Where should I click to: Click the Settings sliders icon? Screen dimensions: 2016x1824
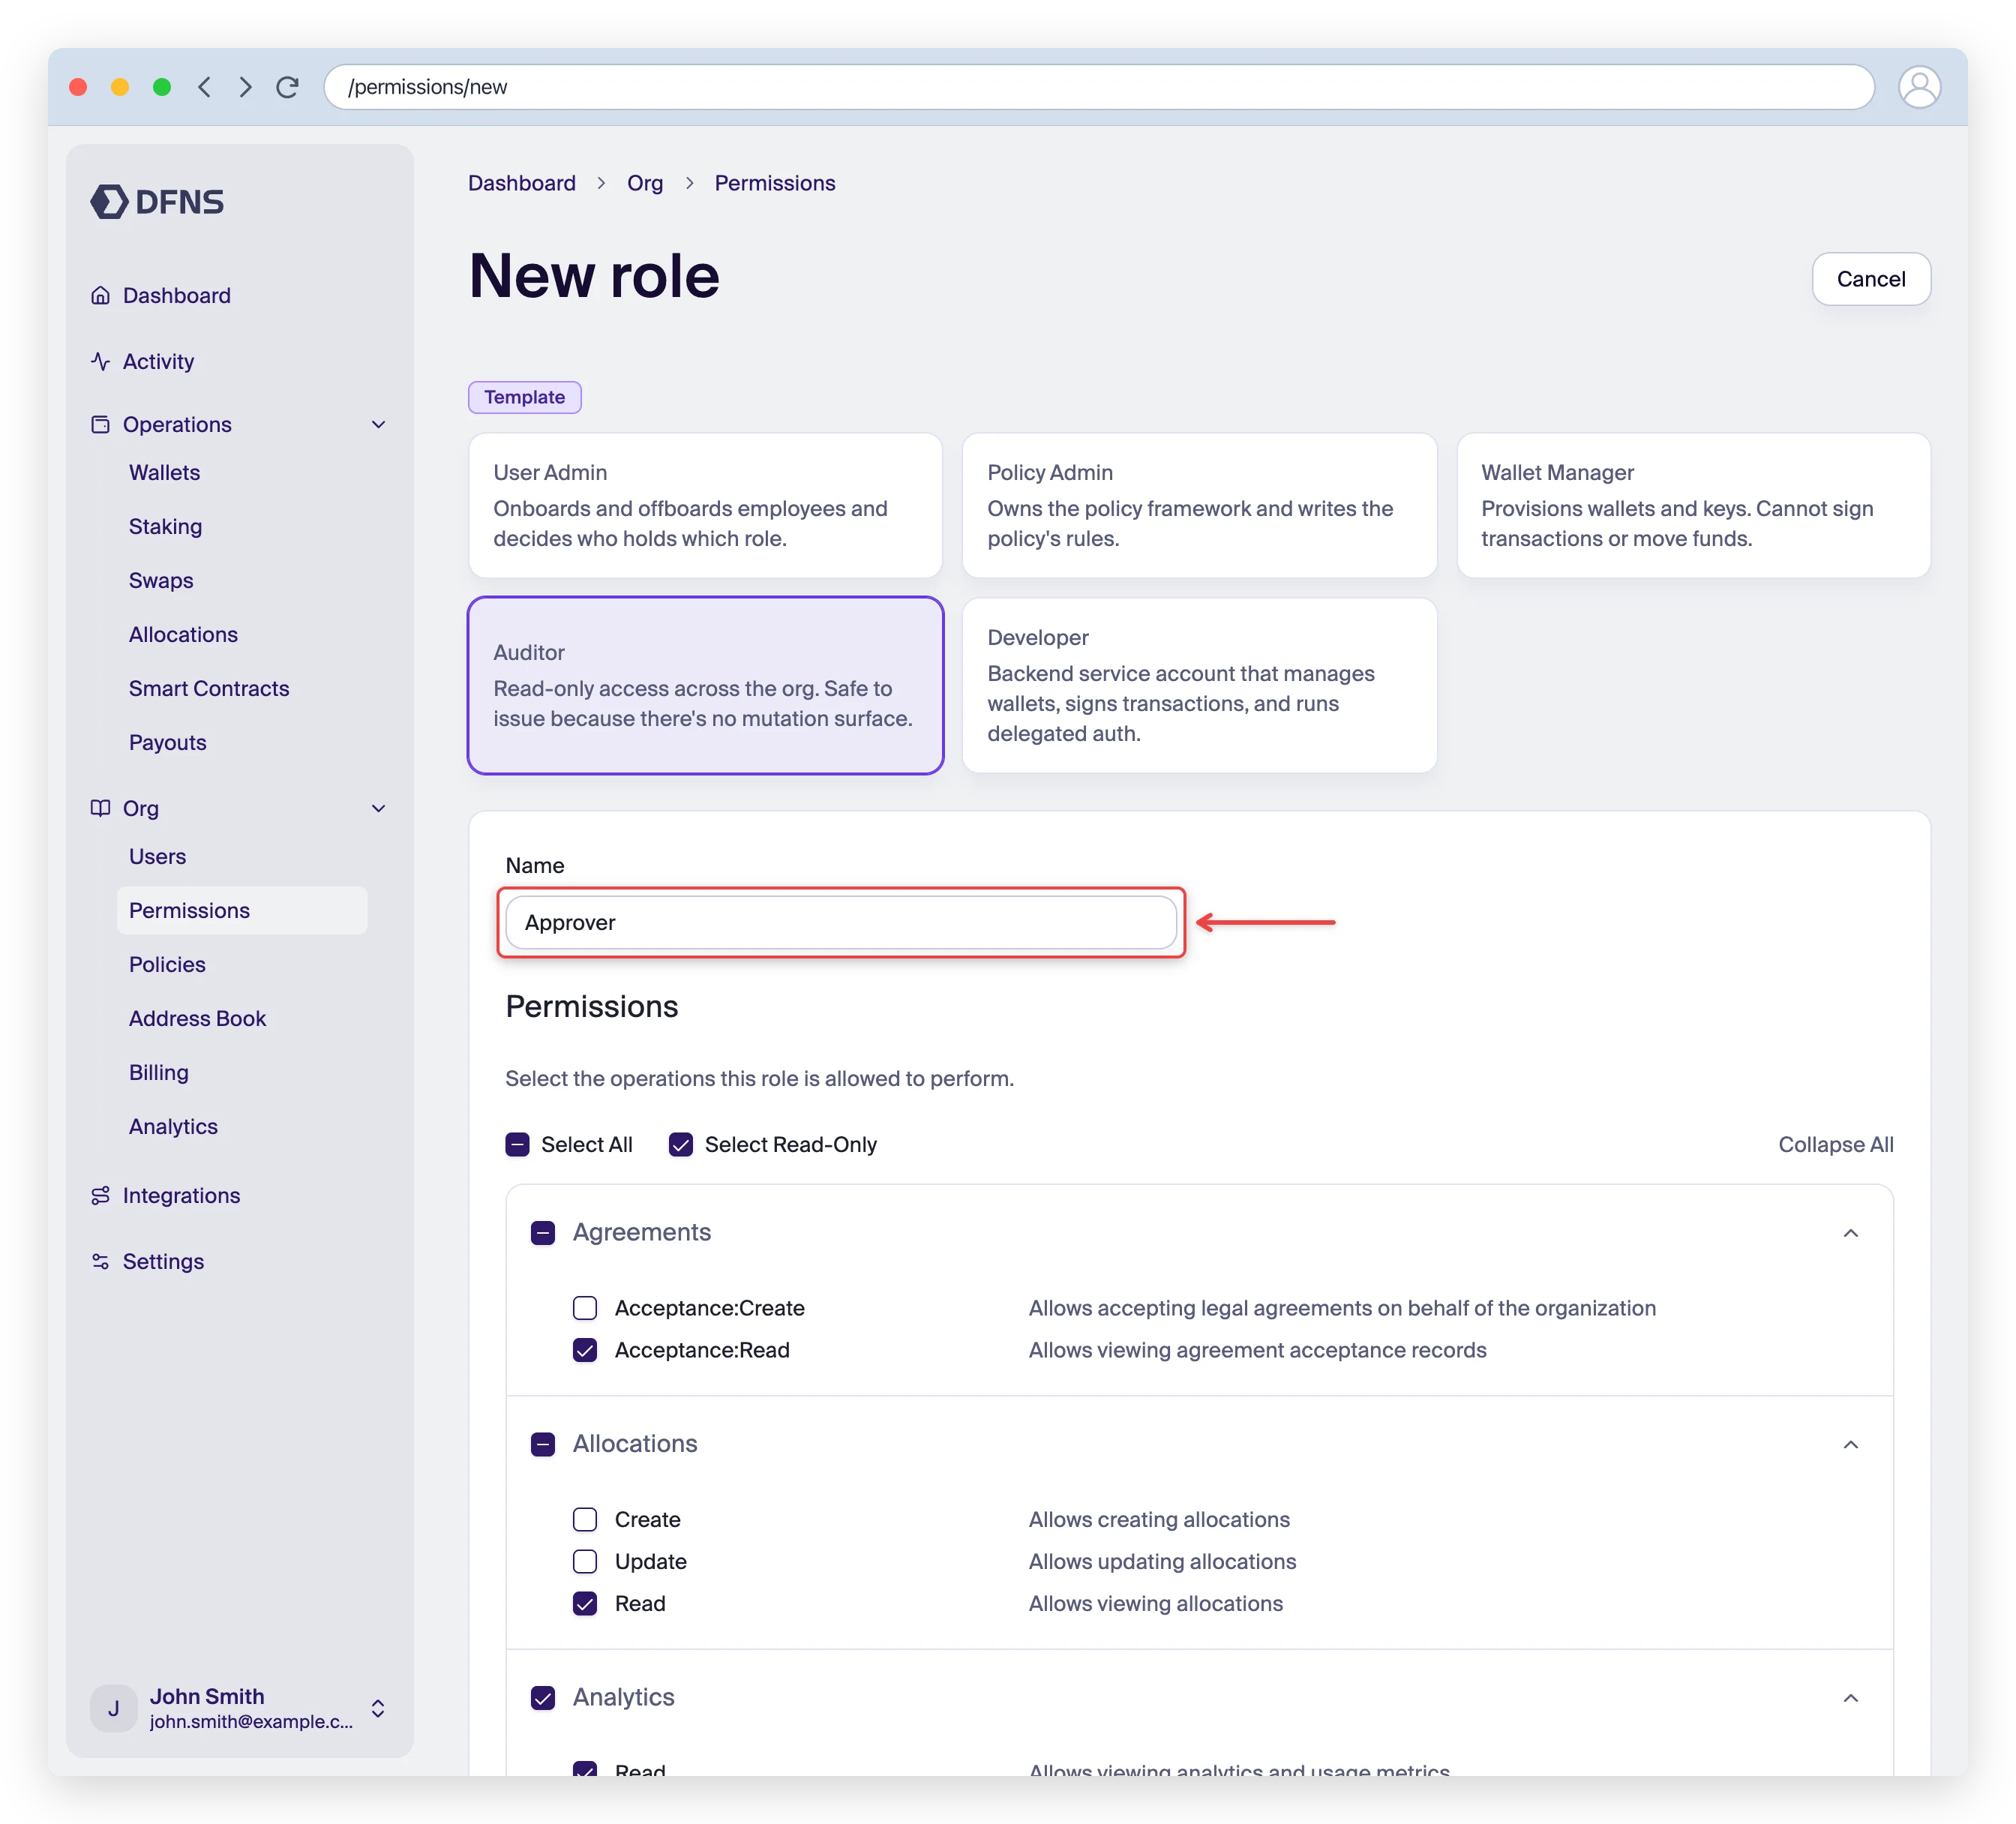point(100,1261)
